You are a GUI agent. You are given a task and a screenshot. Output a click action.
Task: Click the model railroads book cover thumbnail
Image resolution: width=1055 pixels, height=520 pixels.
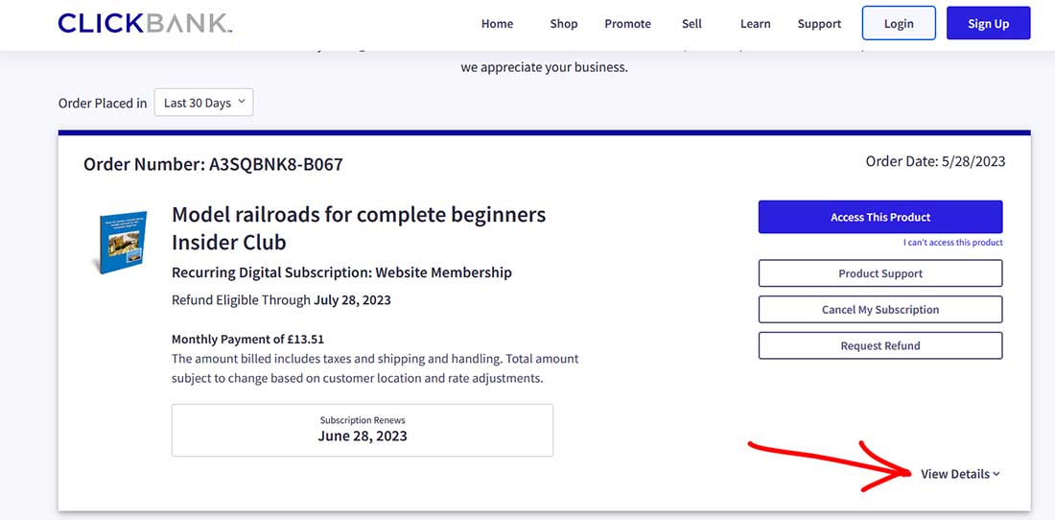click(121, 243)
